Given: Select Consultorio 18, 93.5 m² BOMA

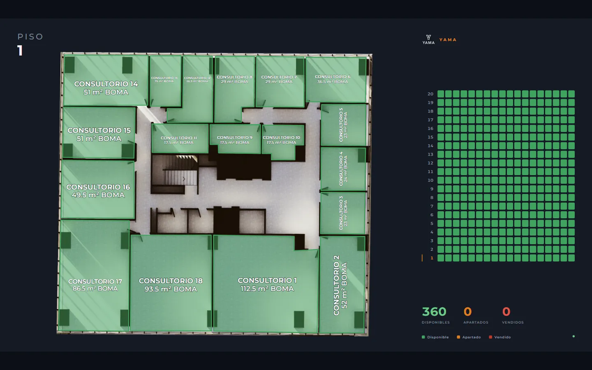Looking at the screenshot, I should point(171,283).
